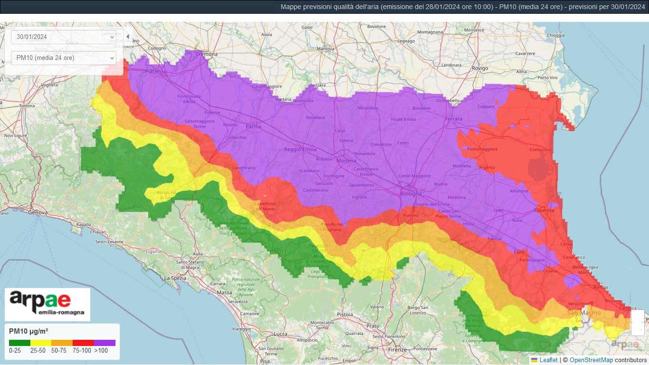Select the orange 50-75 legend swatch
The image size is (649, 365).
pyautogui.click(x=62, y=343)
